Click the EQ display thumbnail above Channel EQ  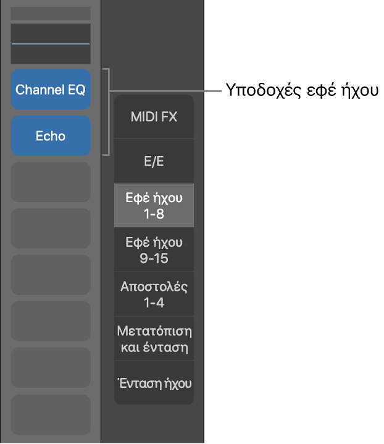coord(51,44)
